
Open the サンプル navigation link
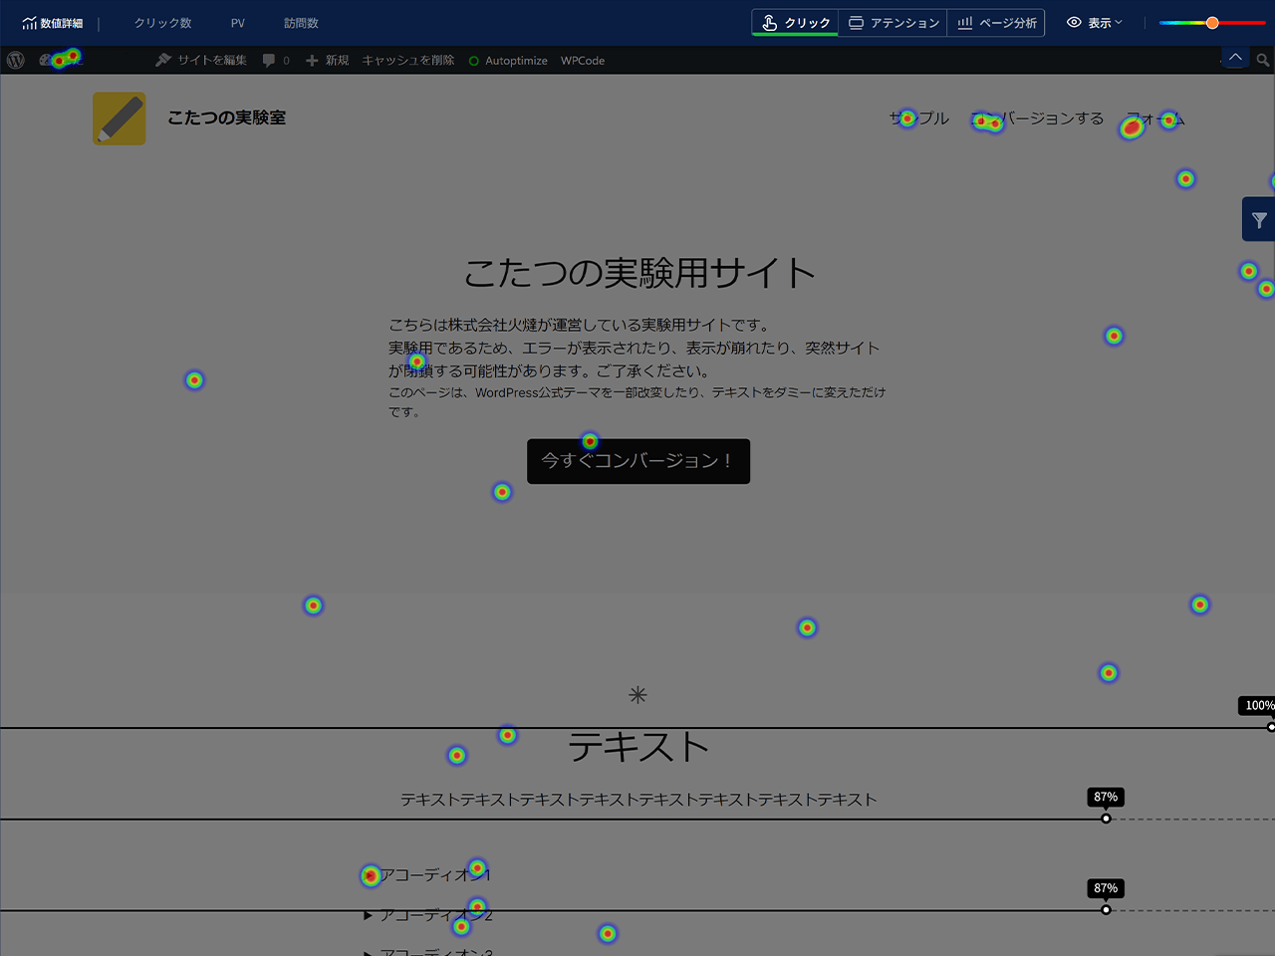pyautogui.click(x=919, y=119)
